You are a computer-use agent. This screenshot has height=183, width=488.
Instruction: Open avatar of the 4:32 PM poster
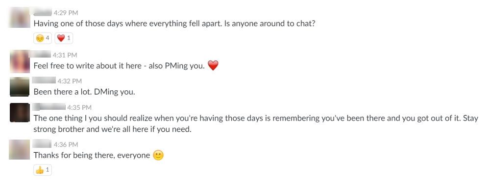20,87
